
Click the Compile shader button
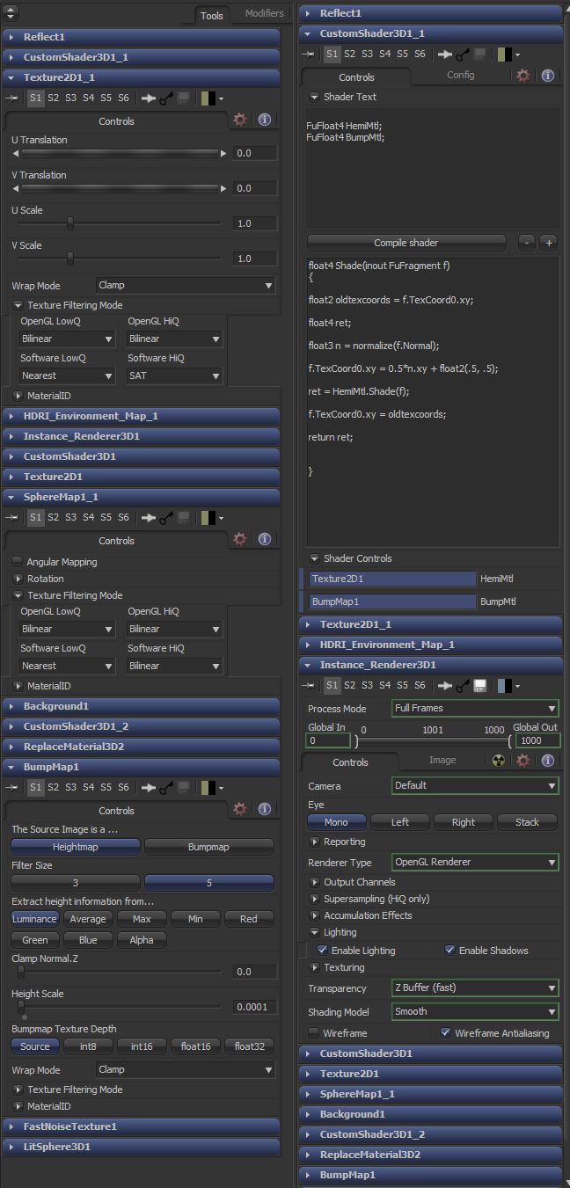pyautogui.click(x=406, y=243)
